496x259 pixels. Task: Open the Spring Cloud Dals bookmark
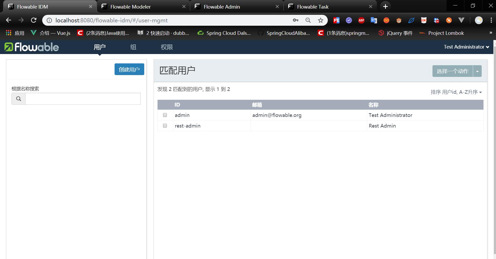224,33
